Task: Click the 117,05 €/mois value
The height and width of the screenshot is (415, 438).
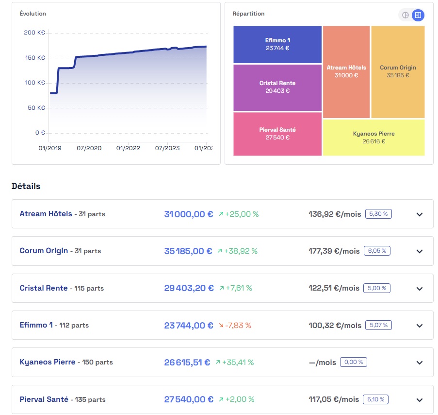Action: tap(334, 399)
